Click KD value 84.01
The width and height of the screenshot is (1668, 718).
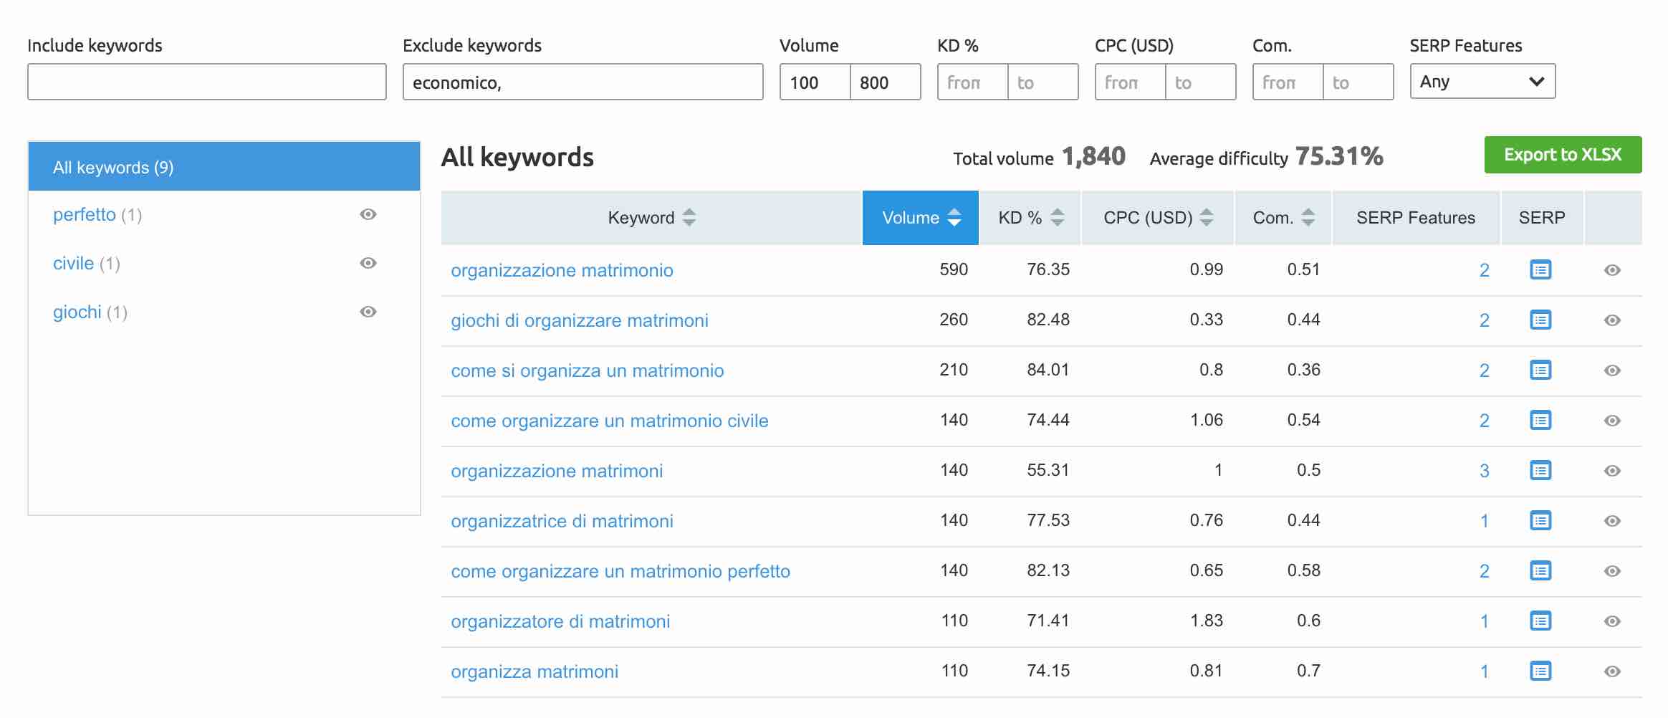click(x=1048, y=370)
